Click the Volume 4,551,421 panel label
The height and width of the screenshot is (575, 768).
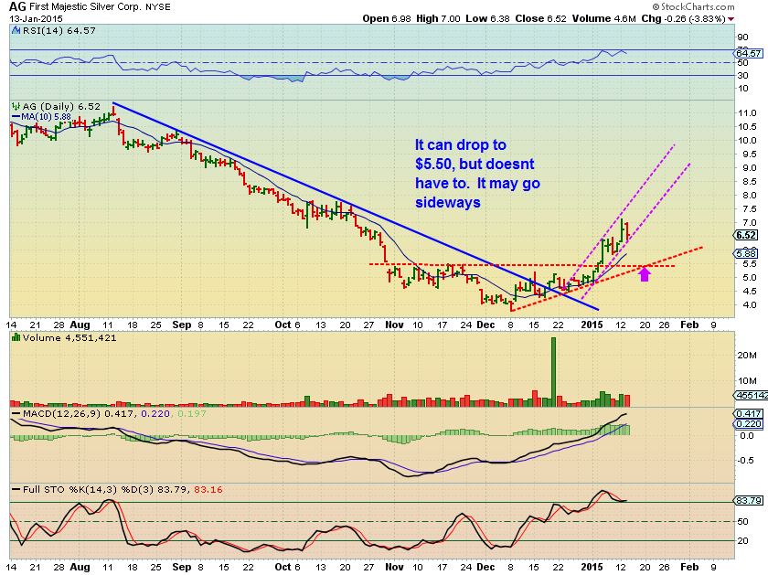click(69, 337)
